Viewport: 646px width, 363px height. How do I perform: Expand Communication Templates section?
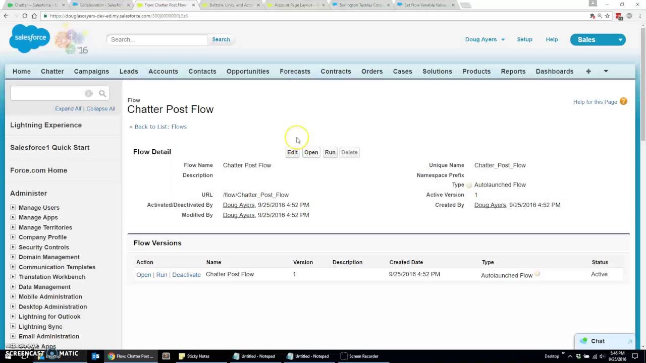13,267
